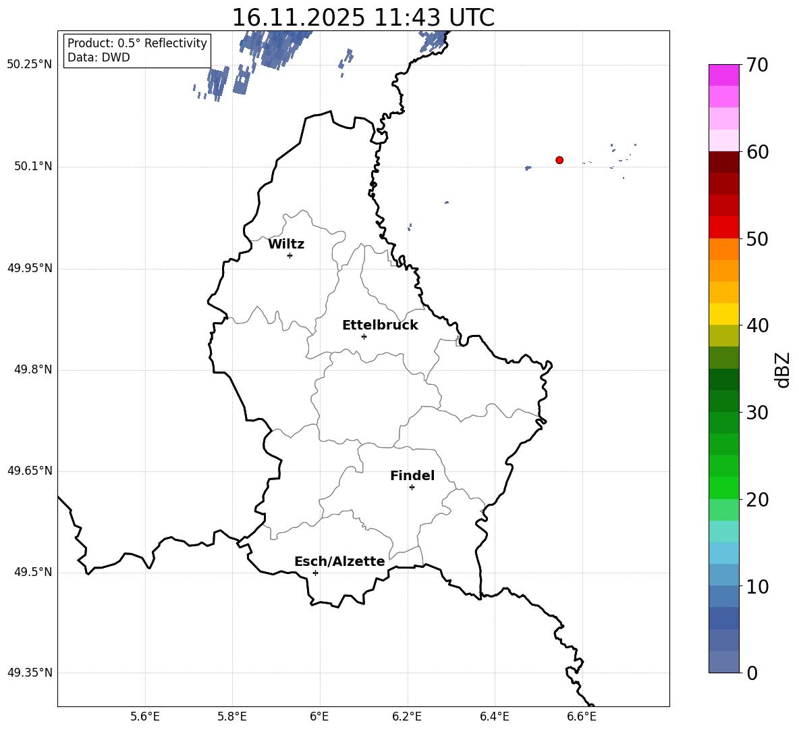Click the Findel cross marker

coord(412,488)
